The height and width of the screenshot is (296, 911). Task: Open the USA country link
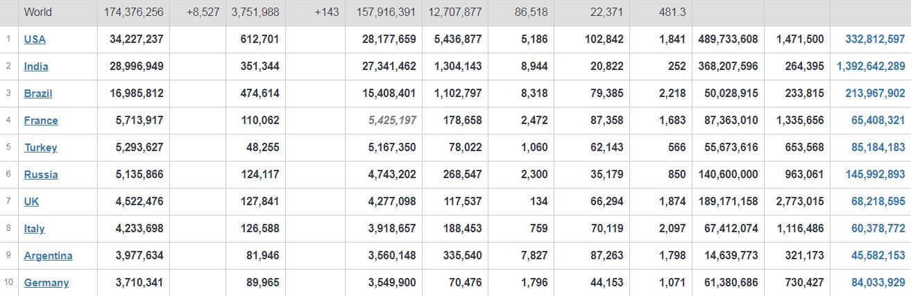coord(35,40)
